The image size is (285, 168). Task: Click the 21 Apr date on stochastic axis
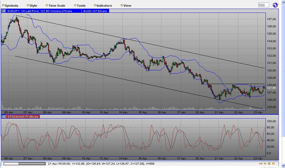coord(219,158)
